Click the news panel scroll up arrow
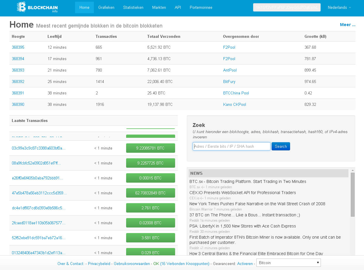 pyautogui.click(x=353, y=170)
